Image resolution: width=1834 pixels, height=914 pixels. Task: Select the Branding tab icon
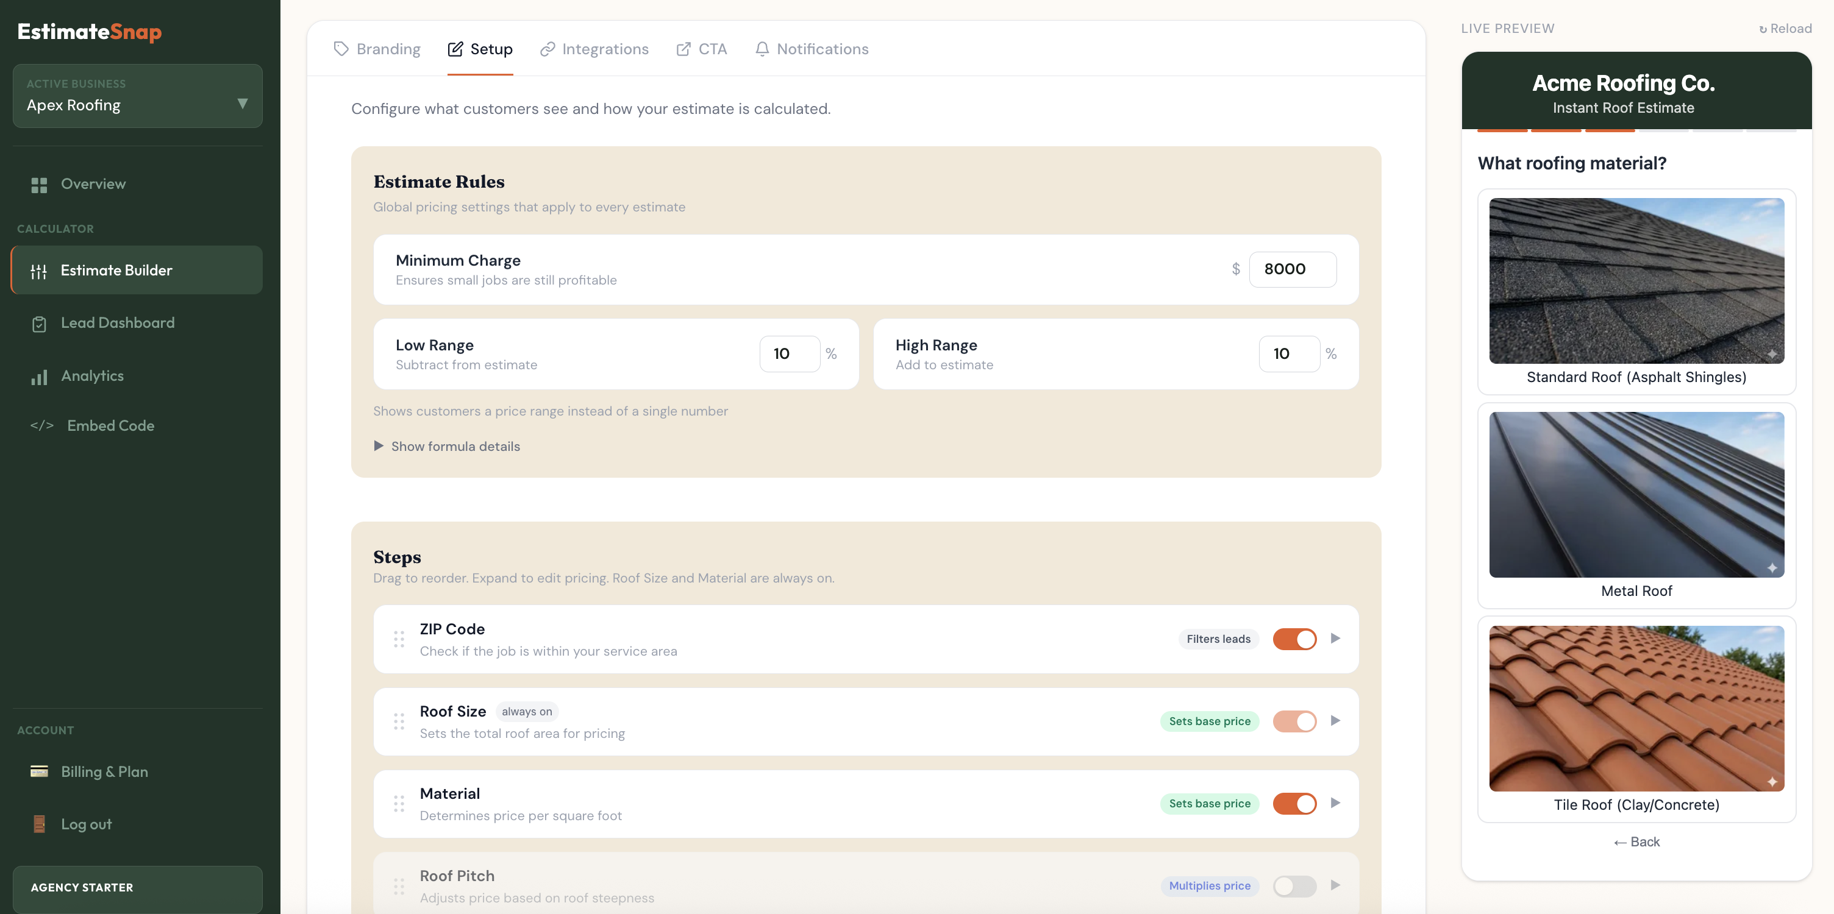pos(341,48)
